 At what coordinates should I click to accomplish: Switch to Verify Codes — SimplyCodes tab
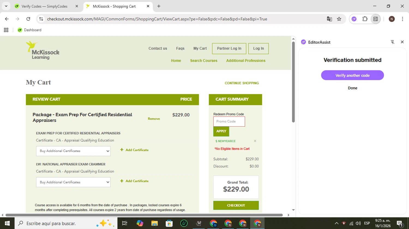click(x=45, y=6)
